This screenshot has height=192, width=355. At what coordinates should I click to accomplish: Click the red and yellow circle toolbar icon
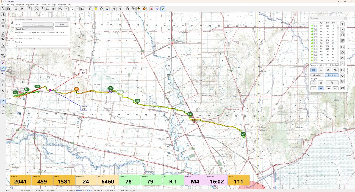144,9
